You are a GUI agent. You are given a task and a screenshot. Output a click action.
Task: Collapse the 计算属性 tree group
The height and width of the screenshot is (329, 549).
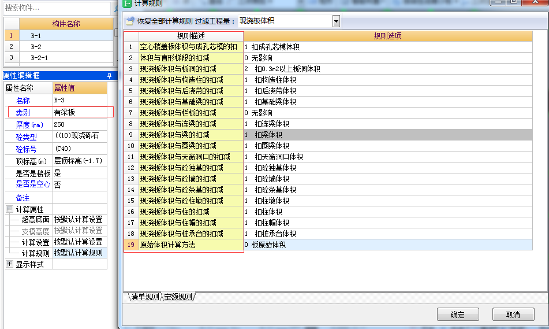[9, 209]
